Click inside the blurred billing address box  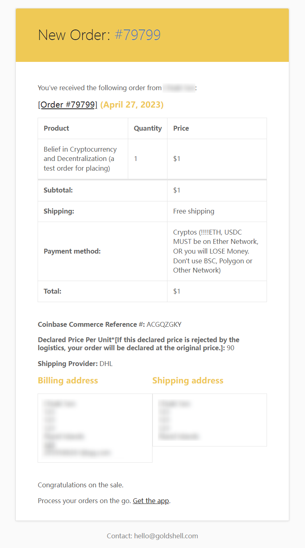click(x=95, y=428)
